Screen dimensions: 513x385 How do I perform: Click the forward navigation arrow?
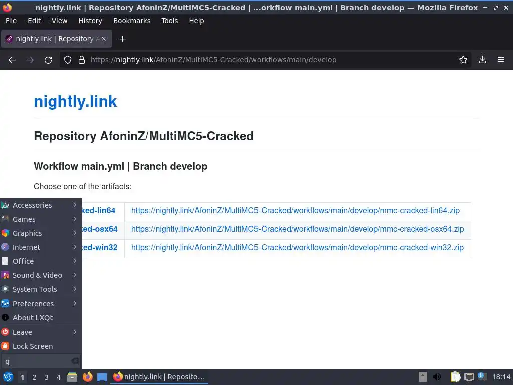(30, 60)
